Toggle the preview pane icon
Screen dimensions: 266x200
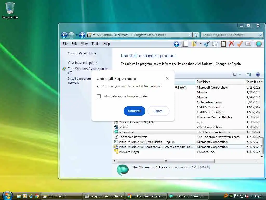point(249,74)
